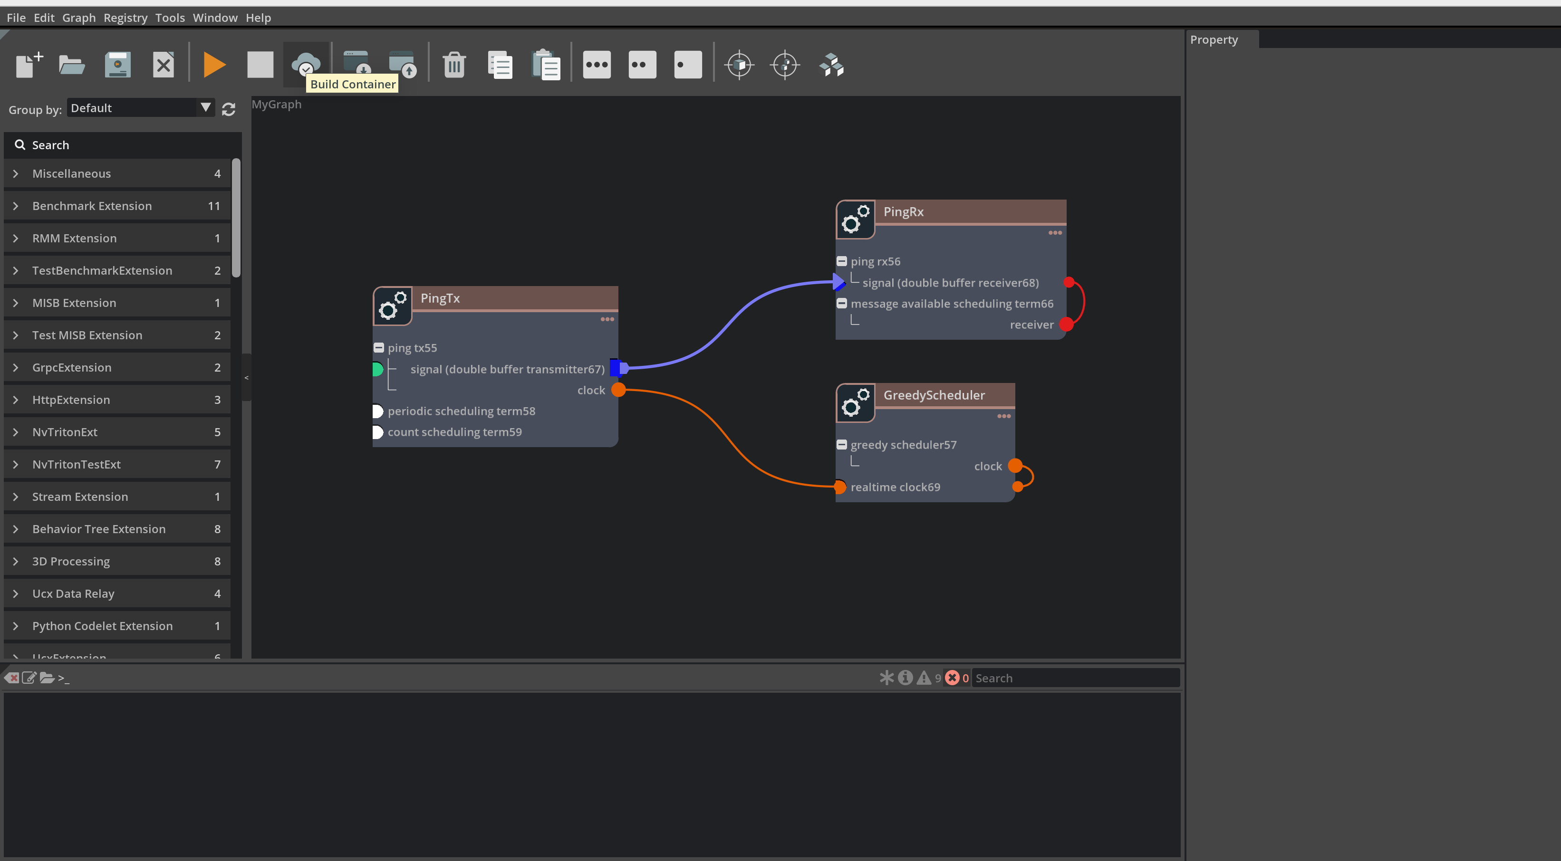Click the component list vertical scrollbar
This screenshot has height=861, width=1561.
pyautogui.click(x=236, y=218)
